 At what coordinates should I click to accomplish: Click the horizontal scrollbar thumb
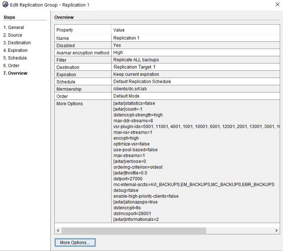133,231
